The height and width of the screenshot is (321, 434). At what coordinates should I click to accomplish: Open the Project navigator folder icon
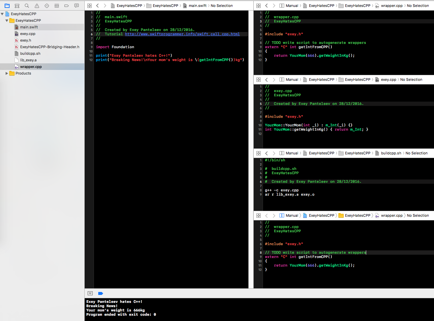click(7, 6)
